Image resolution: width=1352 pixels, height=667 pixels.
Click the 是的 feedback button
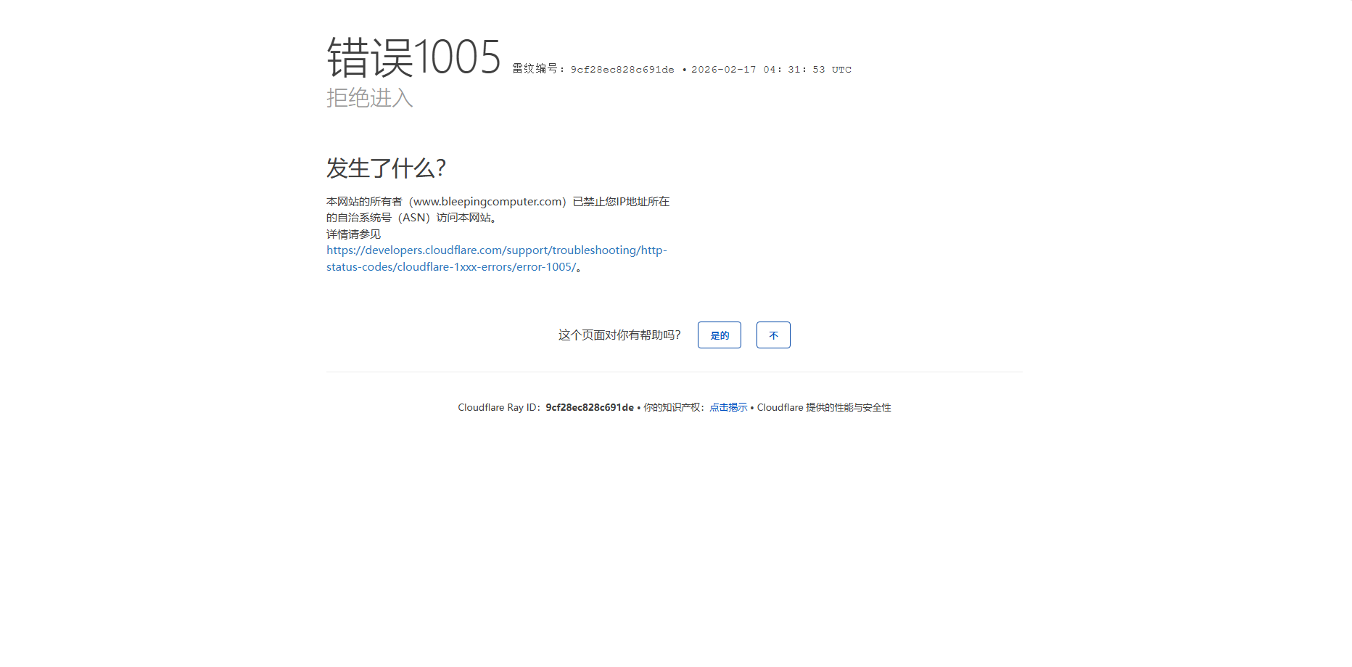(x=719, y=335)
